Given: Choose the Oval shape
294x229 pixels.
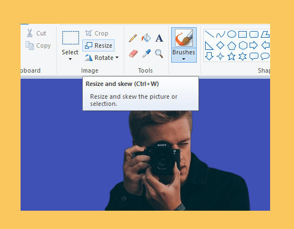Looking at the screenshot, I should coord(232,34).
